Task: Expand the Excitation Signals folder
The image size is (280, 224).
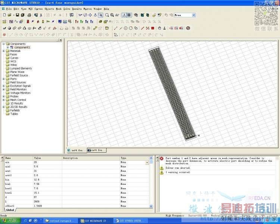Action: pos(4,86)
